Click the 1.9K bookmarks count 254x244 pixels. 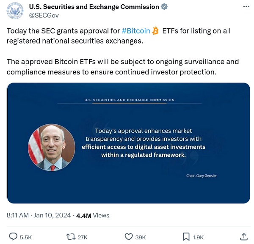pos(198,237)
